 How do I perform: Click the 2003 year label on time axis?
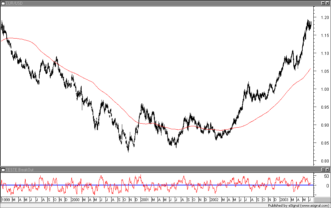(x=284, y=200)
